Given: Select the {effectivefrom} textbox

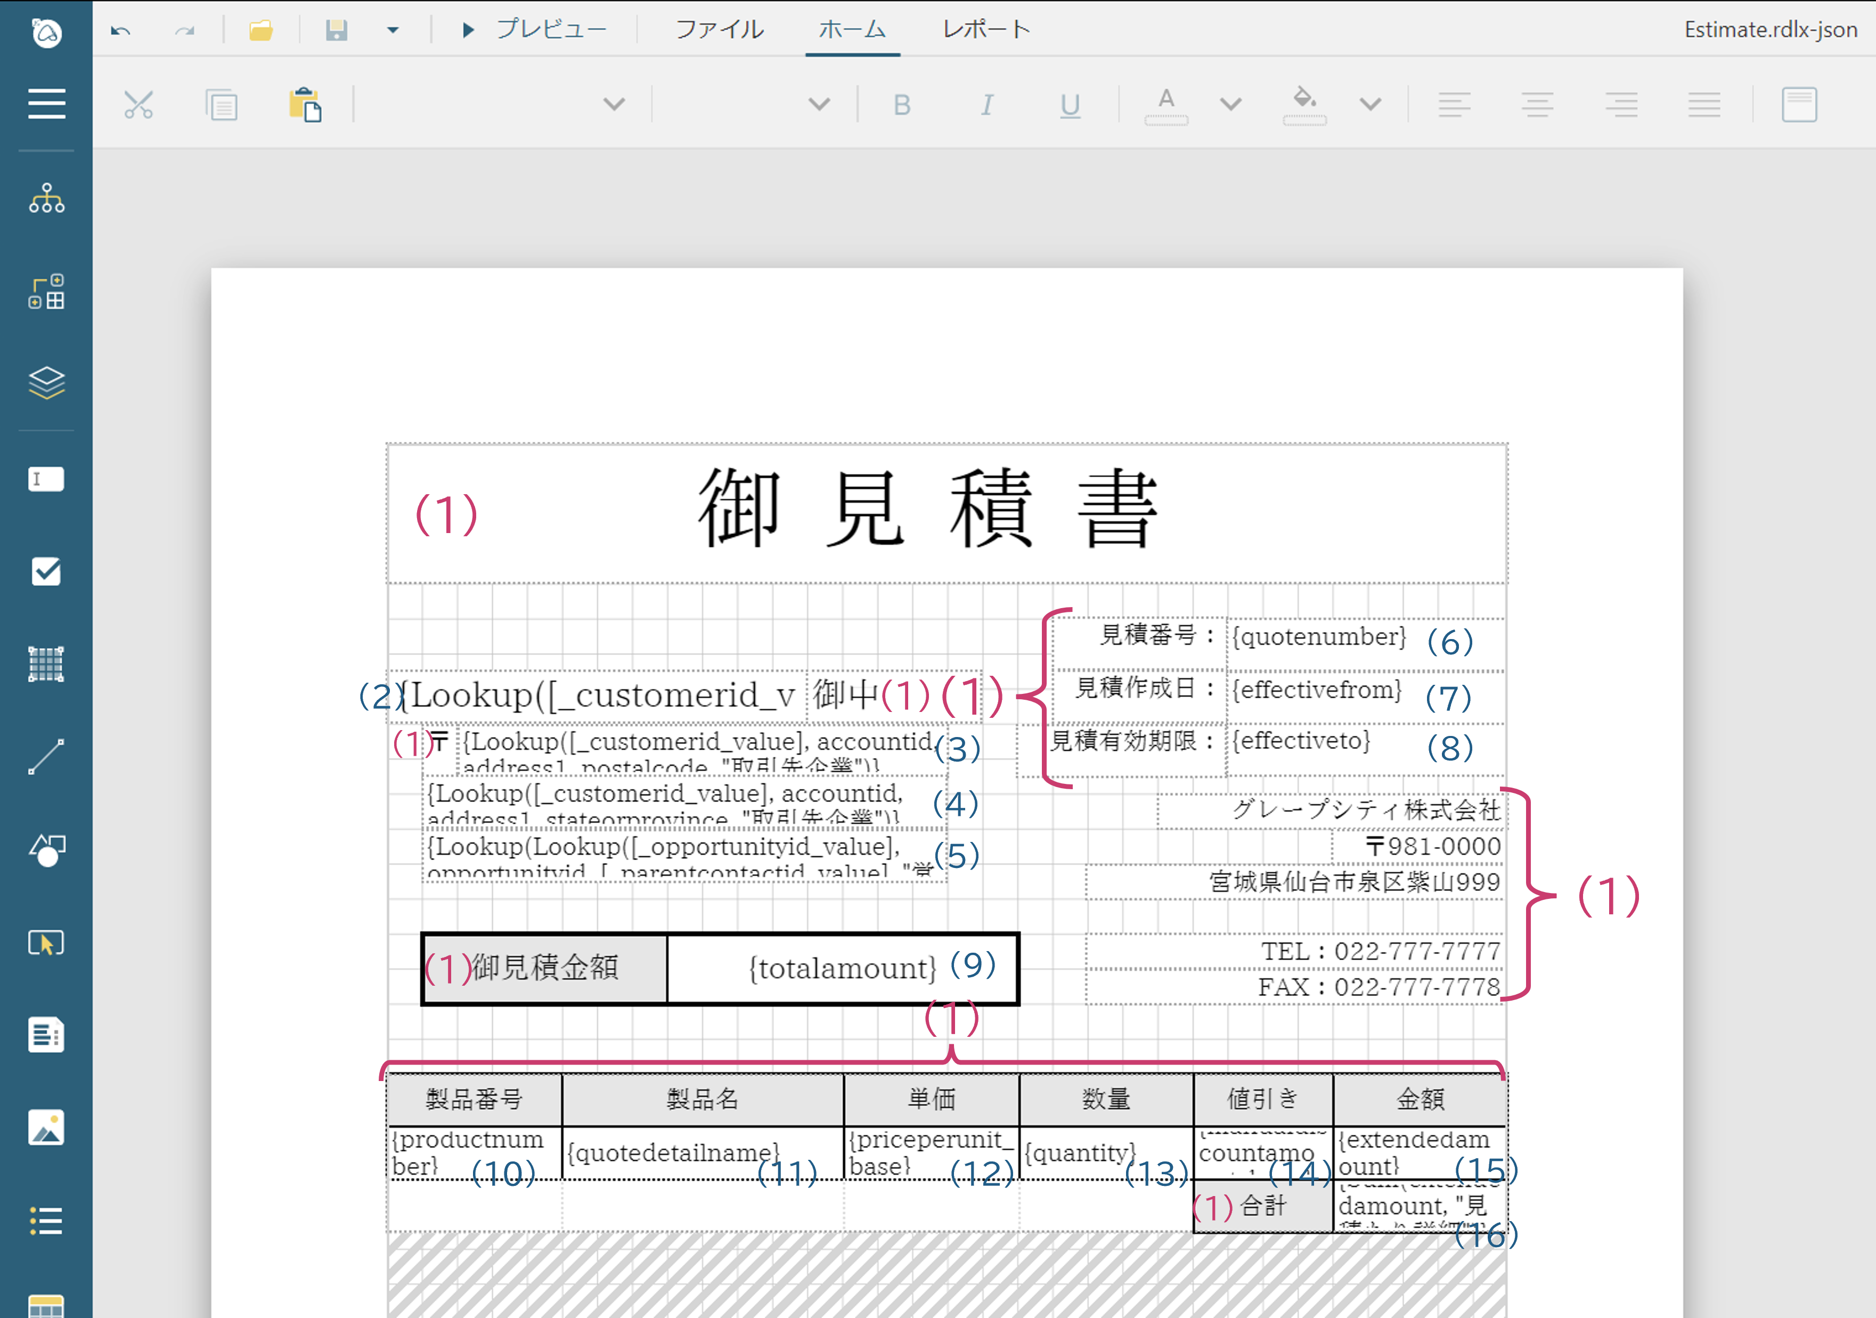Looking at the screenshot, I should [x=1365, y=697].
